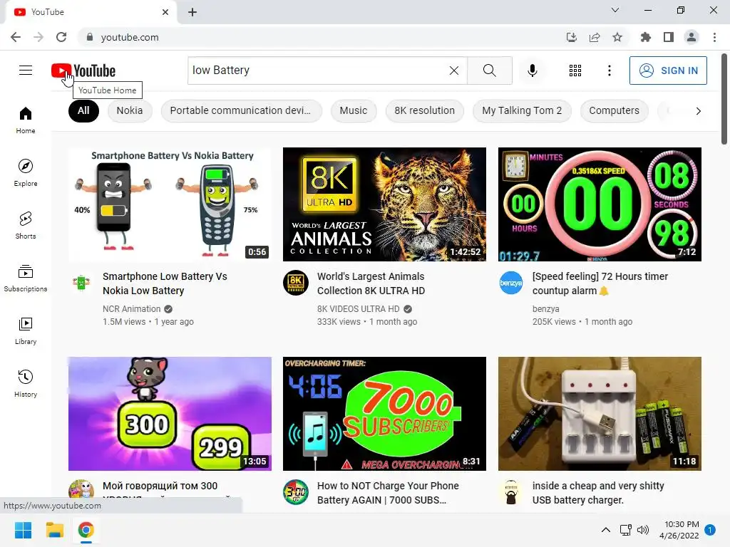
Task: Open a new browser tab
Action: tap(192, 12)
